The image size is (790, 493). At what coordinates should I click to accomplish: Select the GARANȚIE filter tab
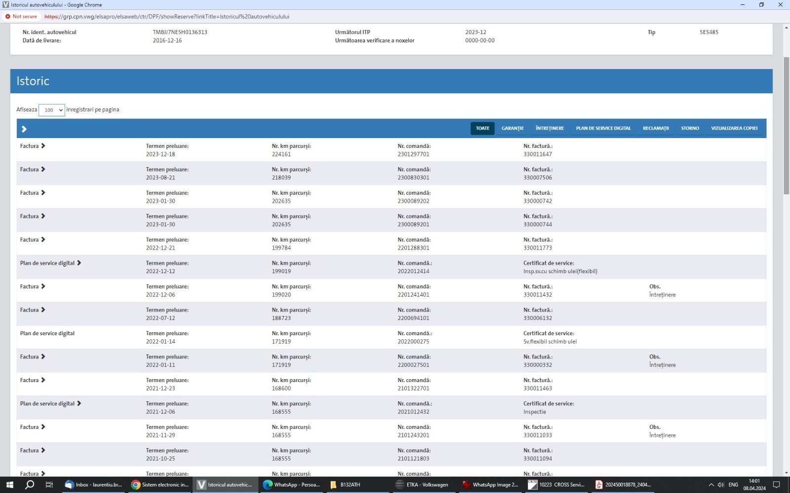(513, 128)
